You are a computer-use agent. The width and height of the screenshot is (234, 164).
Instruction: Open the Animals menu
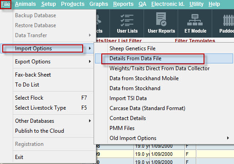[25, 4]
